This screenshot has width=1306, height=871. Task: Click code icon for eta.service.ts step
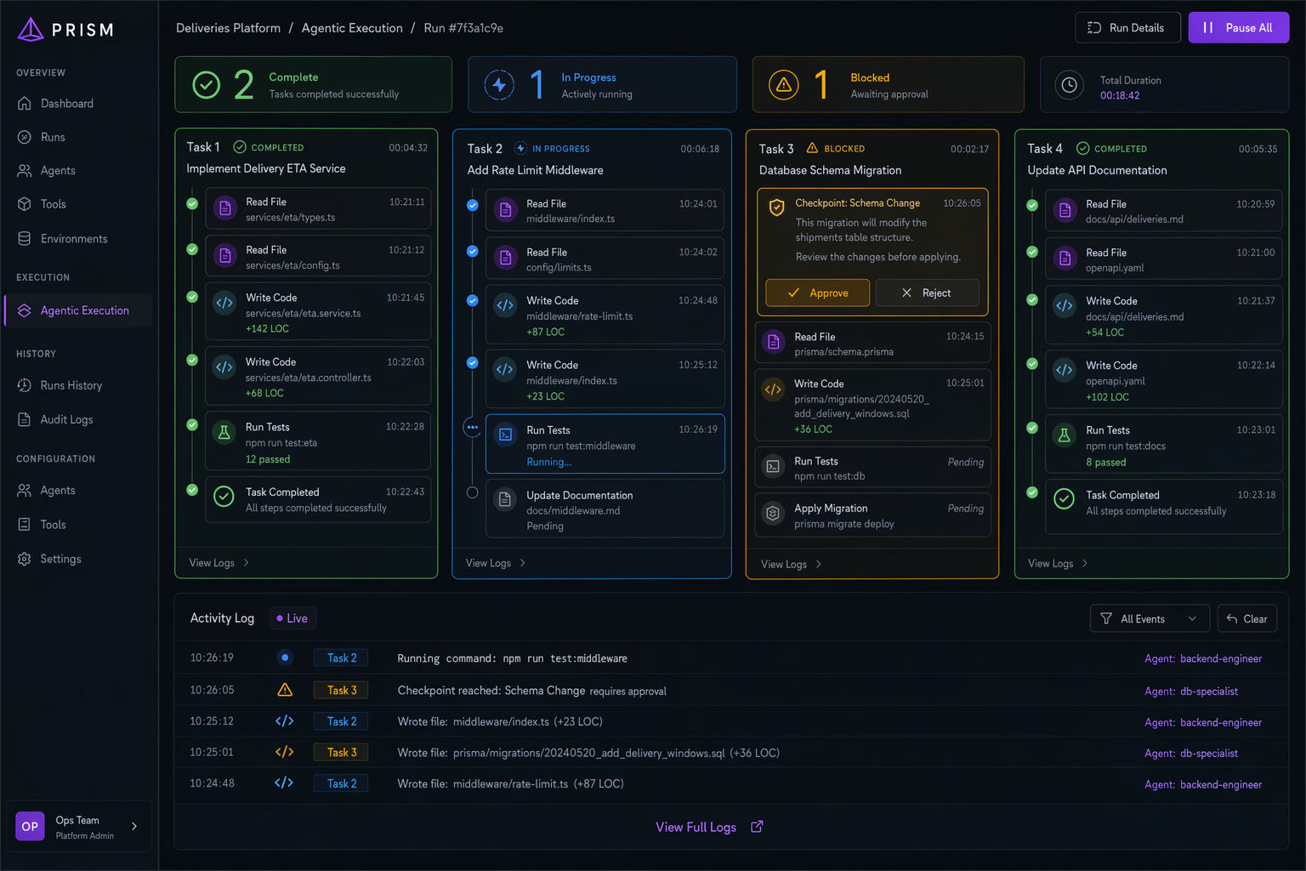point(224,303)
